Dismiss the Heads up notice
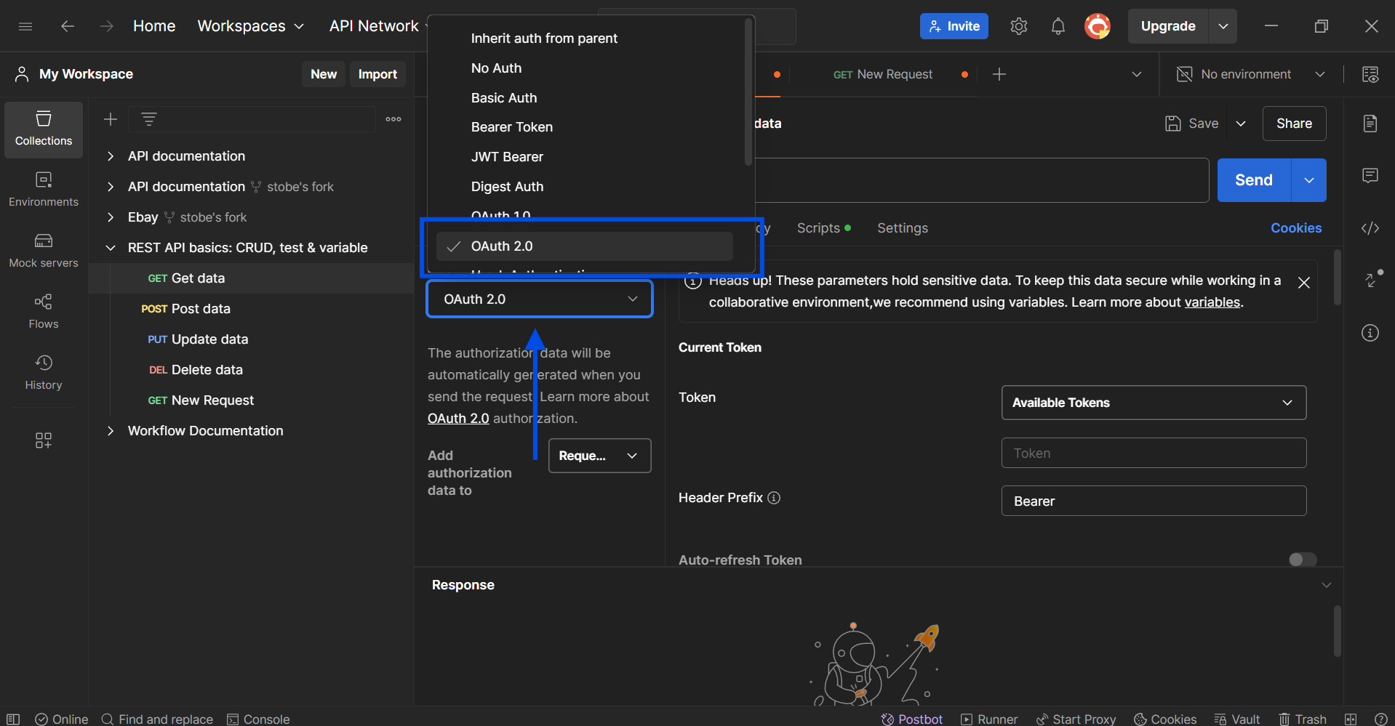The width and height of the screenshot is (1395, 726). (1304, 283)
